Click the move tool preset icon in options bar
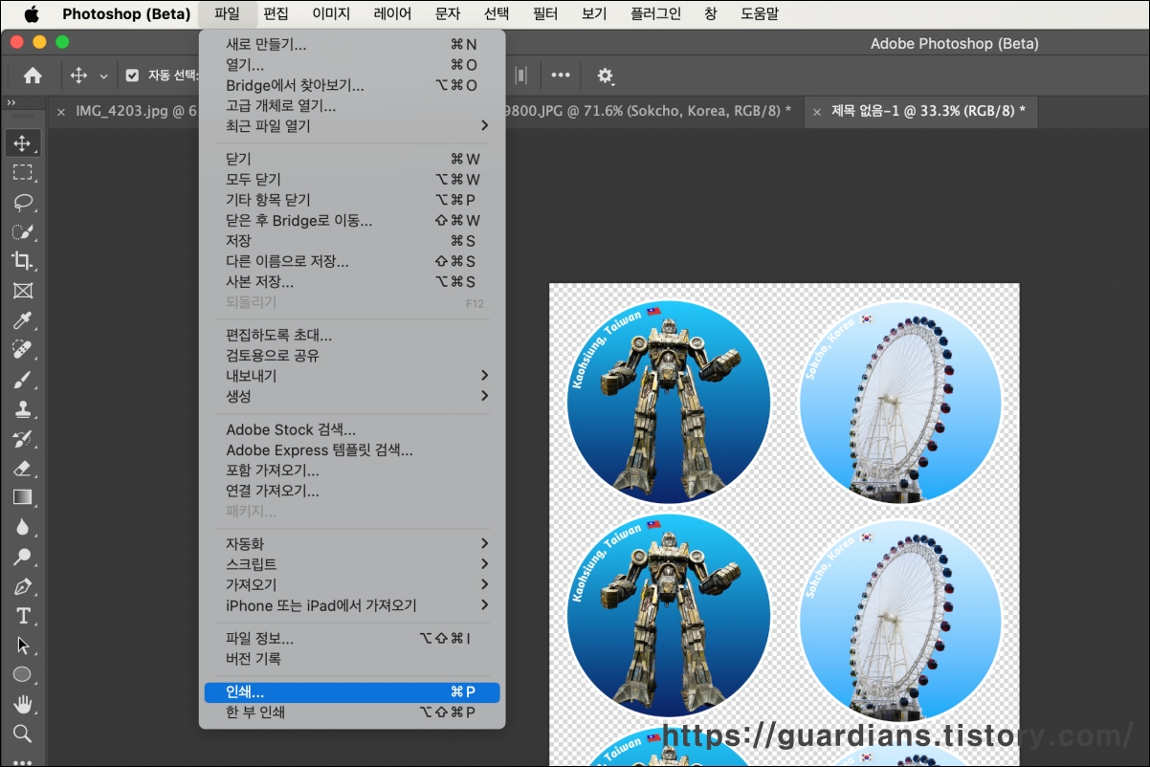The width and height of the screenshot is (1150, 767). tap(78, 76)
